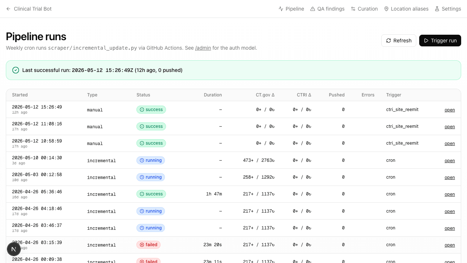Click the Pipeline runs heading
Screen dimensions: 467x263
coord(36,37)
